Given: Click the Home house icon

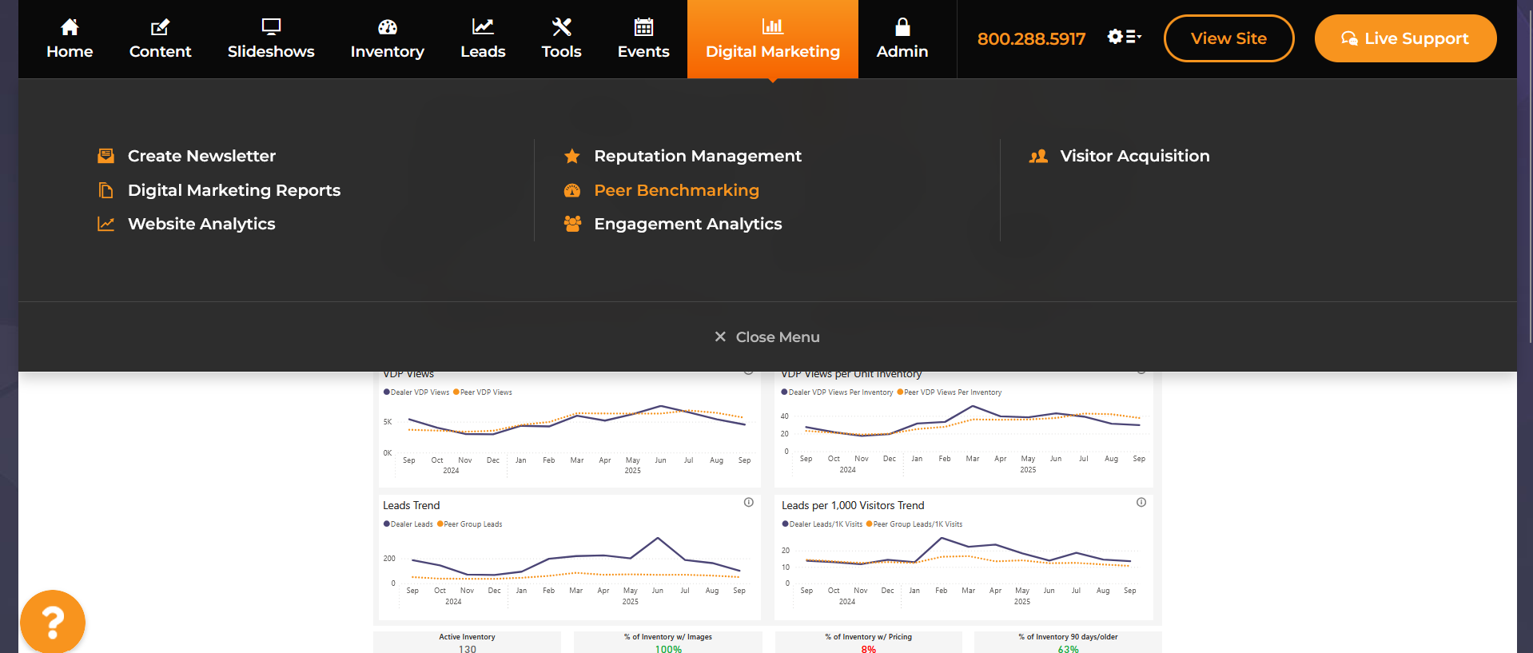Looking at the screenshot, I should [70, 27].
